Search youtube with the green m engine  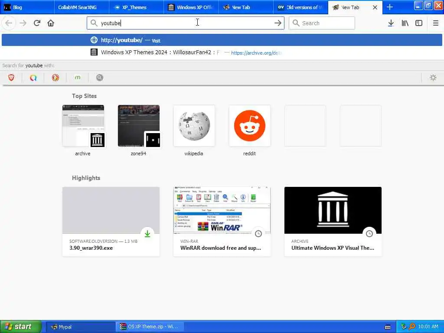point(78,78)
